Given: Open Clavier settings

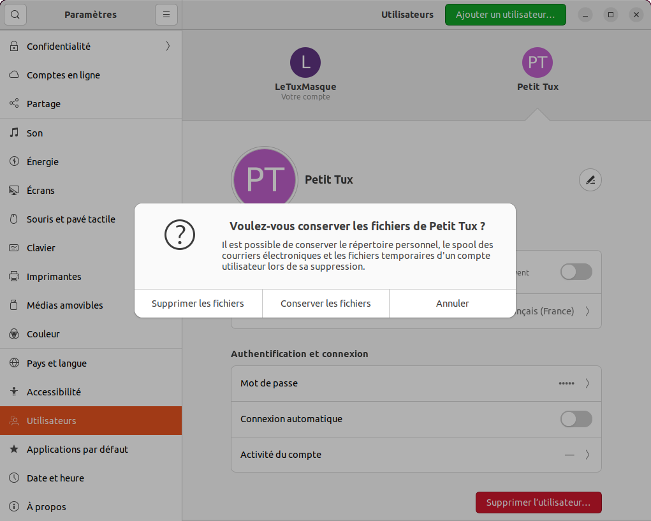Looking at the screenshot, I should coord(66,248).
